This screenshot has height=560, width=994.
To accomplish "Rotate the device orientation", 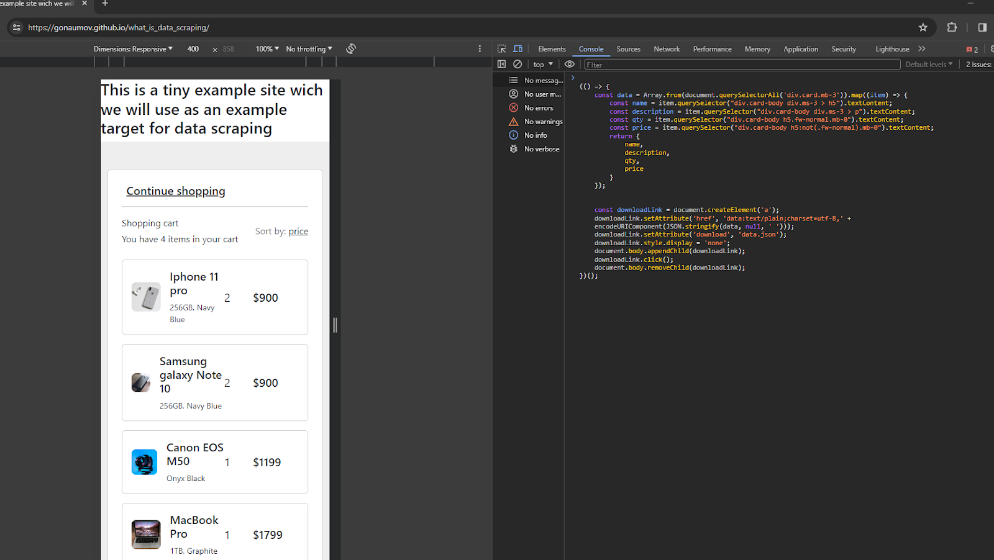I will click(x=350, y=48).
